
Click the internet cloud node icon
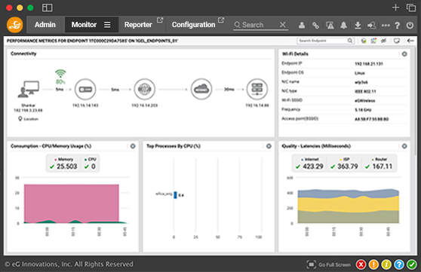tap(201, 90)
